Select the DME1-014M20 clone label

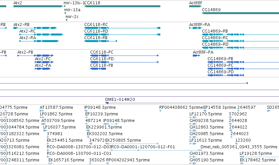(120, 100)
